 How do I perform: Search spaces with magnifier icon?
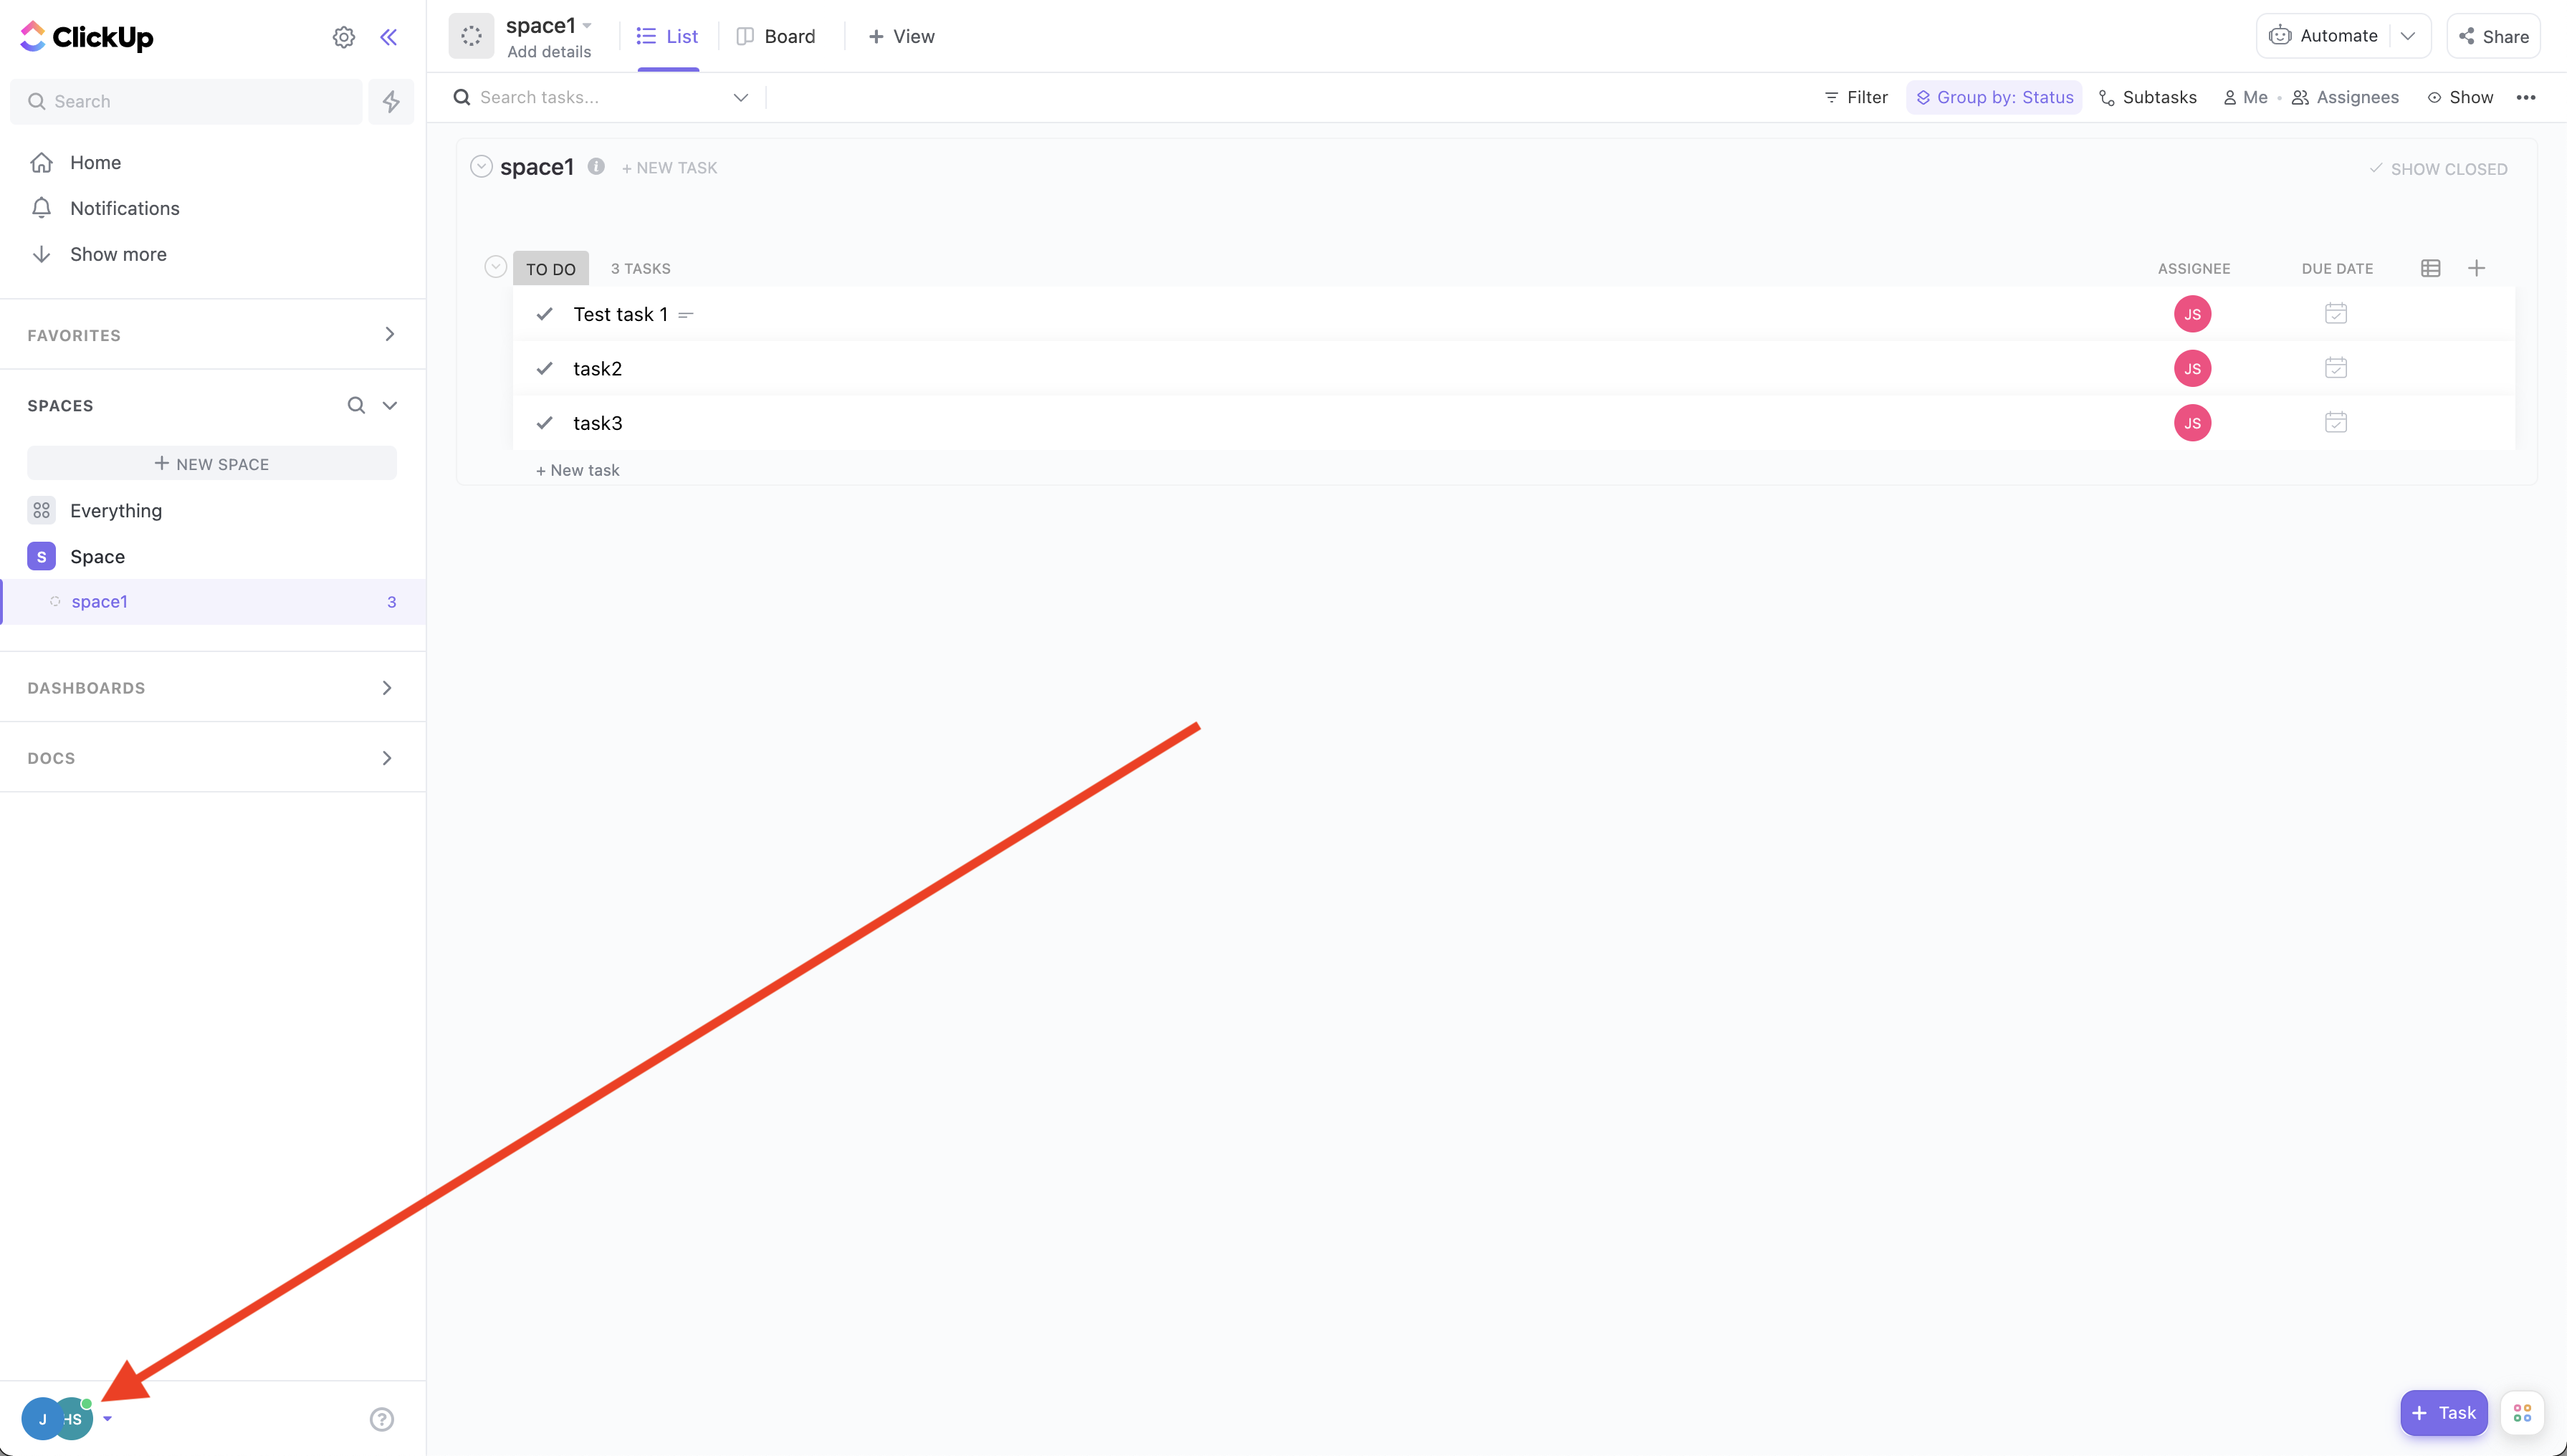[356, 405]
